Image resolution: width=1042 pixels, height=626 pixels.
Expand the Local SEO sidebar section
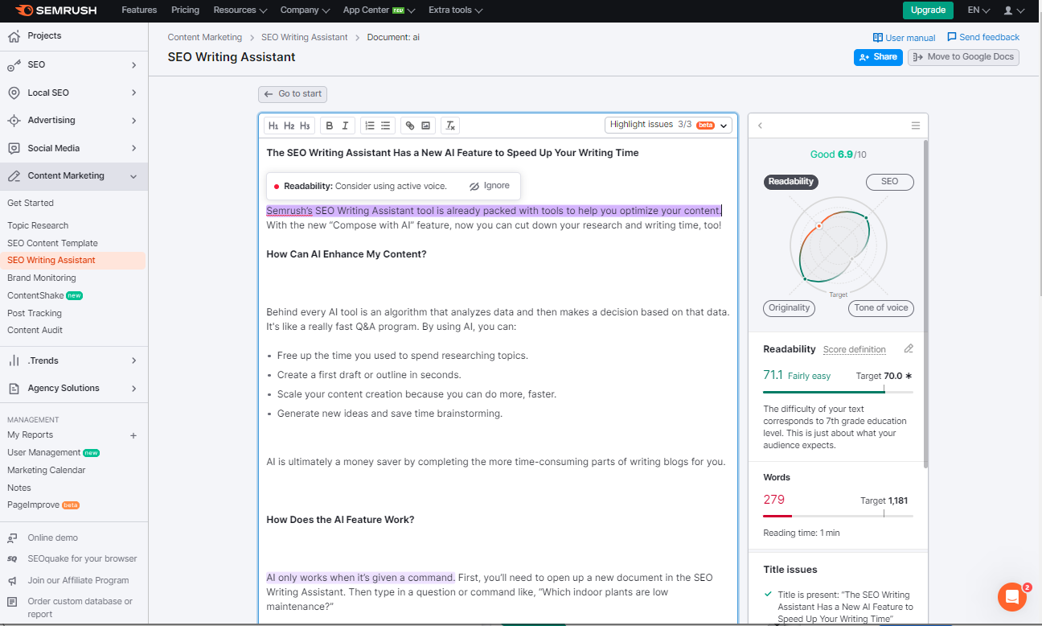coord(133,93)
